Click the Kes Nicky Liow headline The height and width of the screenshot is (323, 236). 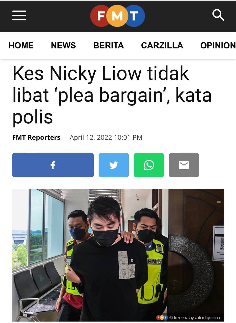112,95
